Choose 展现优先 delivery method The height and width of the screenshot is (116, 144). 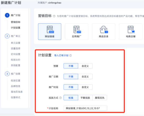coord(100,98)
